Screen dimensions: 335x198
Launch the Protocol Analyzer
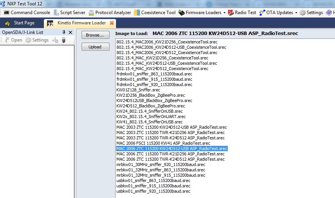(110, 13)
